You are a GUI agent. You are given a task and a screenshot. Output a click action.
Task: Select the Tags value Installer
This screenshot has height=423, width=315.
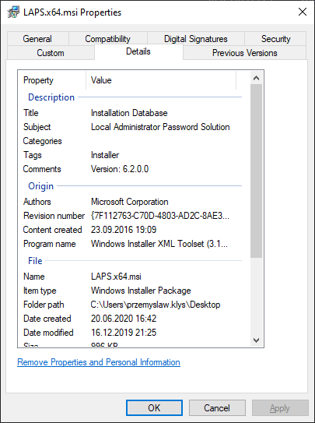coord(105,155)
